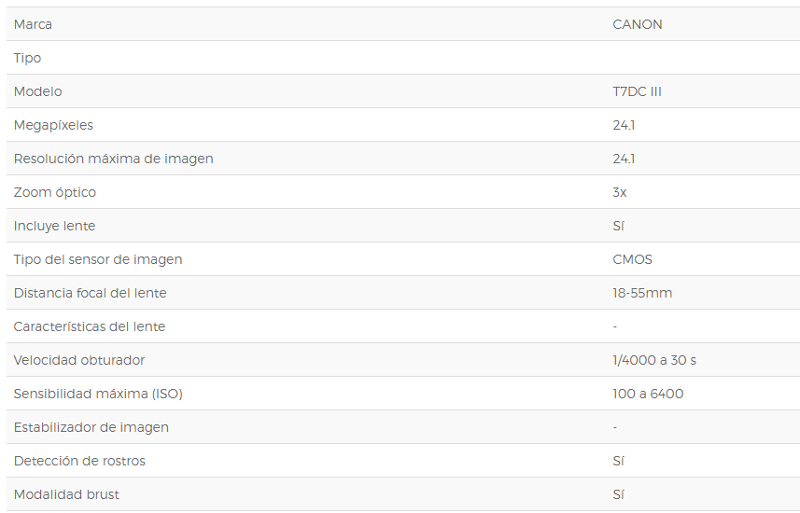Select the Distancia focal del lente label
The width and height of the screenshot is (800, 513).
point(90,293)
